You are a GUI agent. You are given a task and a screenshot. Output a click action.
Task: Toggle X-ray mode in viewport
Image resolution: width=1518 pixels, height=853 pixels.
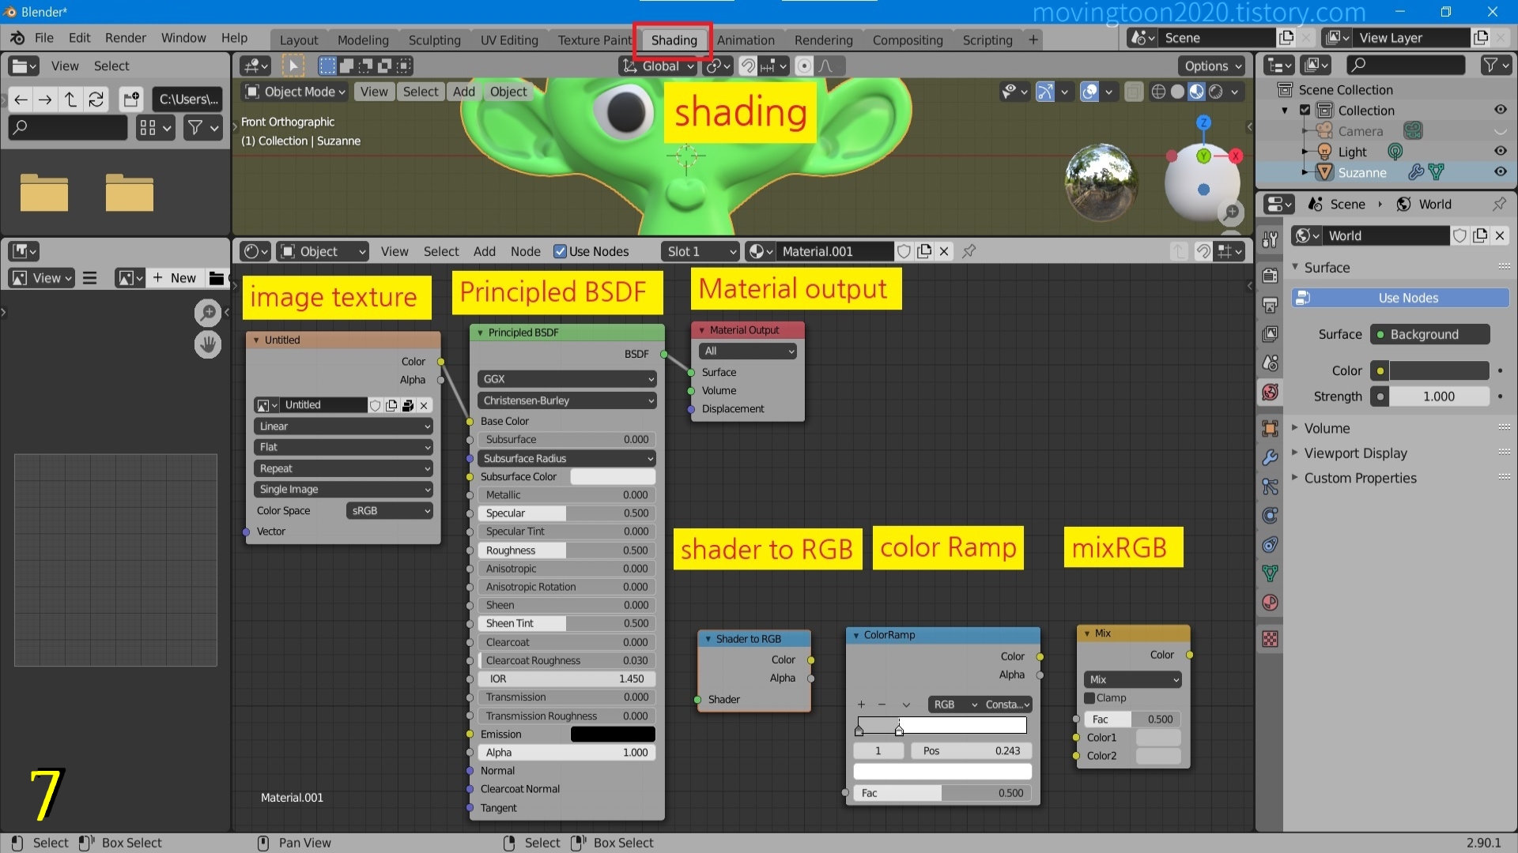pos(1133,92)
